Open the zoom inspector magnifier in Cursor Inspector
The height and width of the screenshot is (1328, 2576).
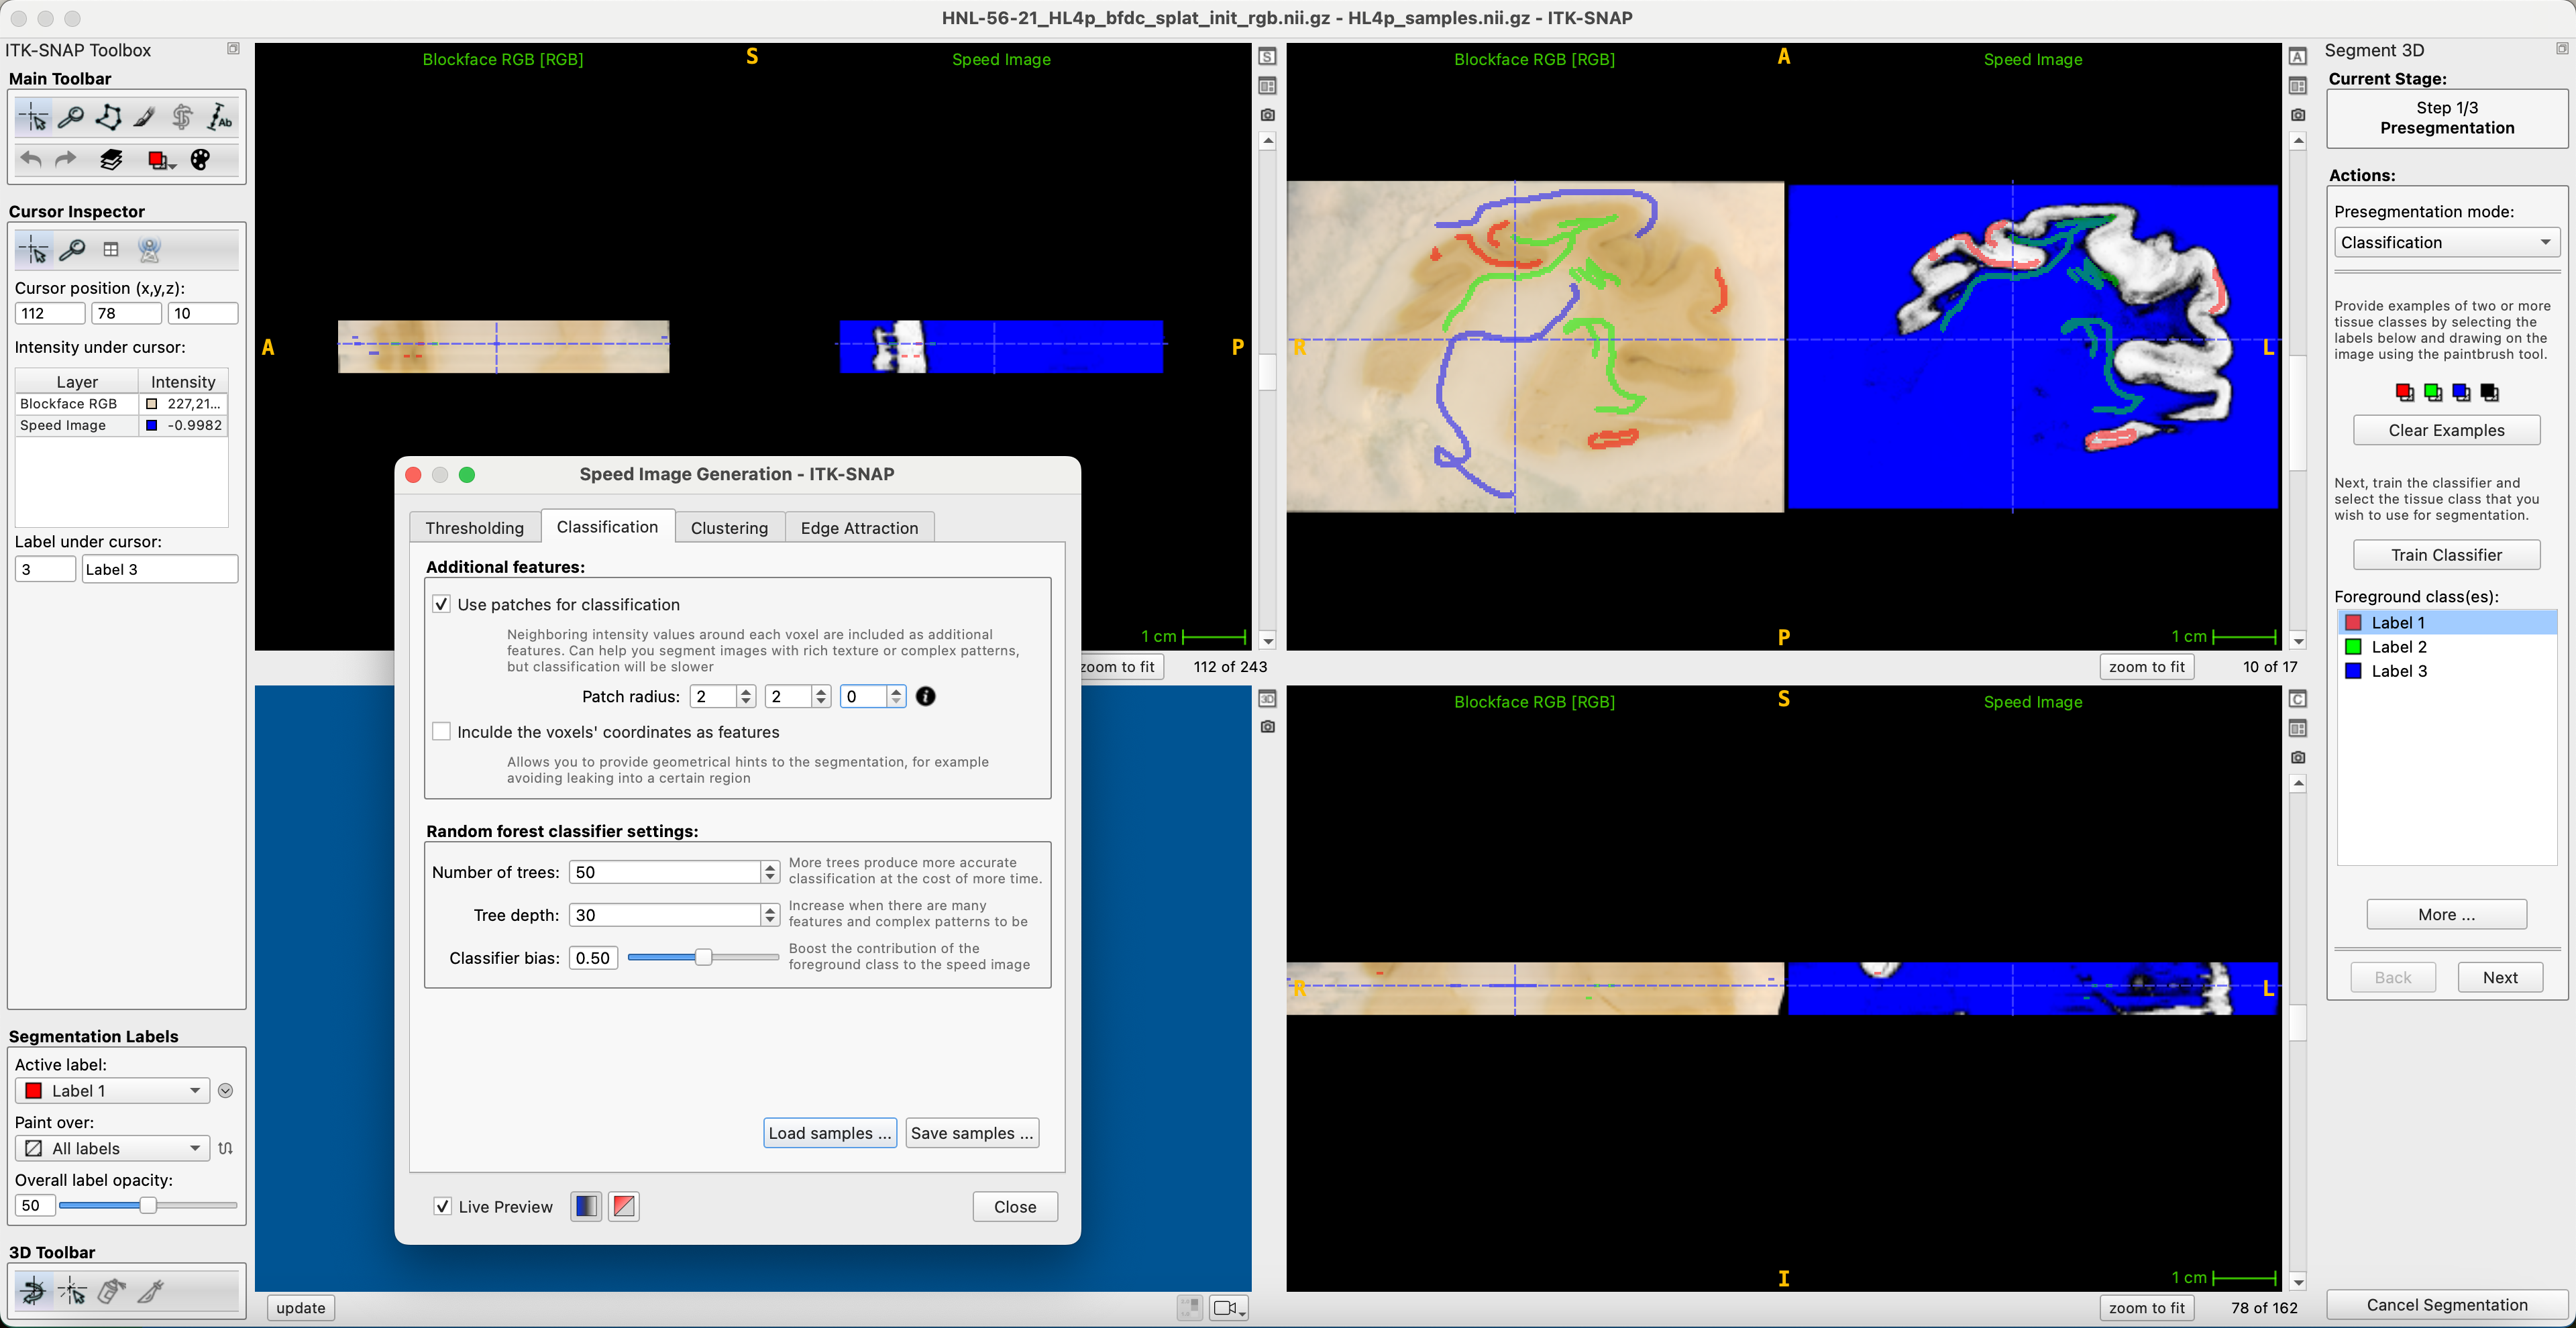click(72, 250)
